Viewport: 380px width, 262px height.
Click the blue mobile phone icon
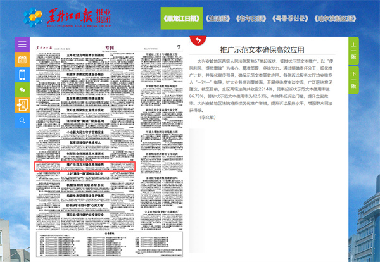(22, 75)
